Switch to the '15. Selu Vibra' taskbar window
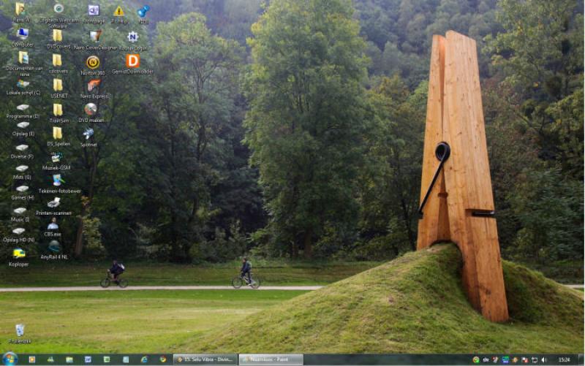The image size is (585, 366). pos(205,359)
